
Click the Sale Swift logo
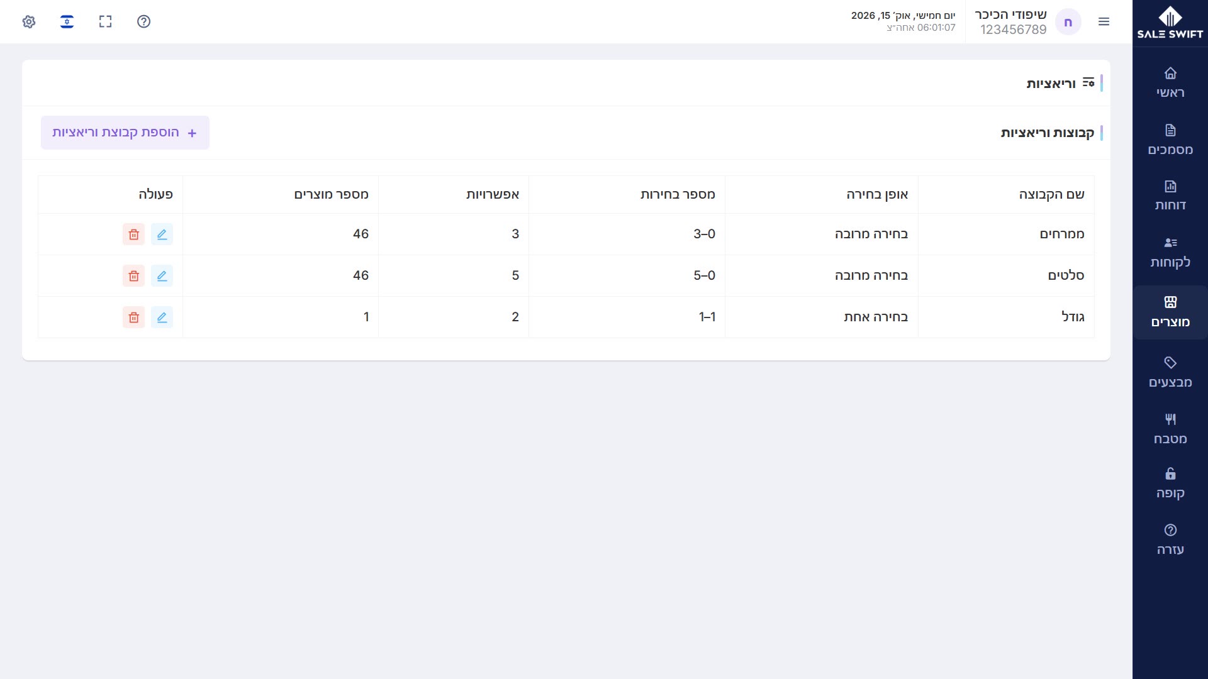point(1170,23)
